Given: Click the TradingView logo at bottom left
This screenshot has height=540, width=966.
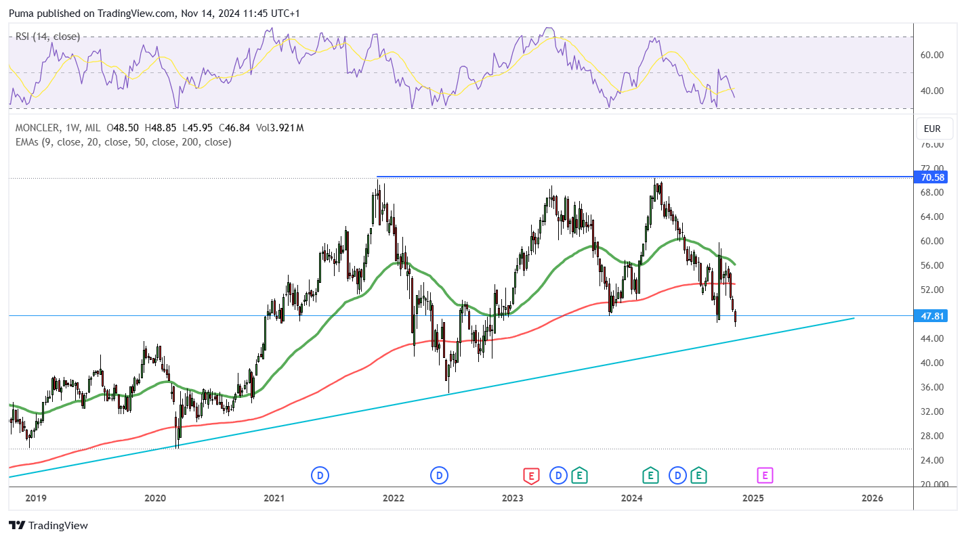Looking at the screenshot, I should (x=48, y=525).
